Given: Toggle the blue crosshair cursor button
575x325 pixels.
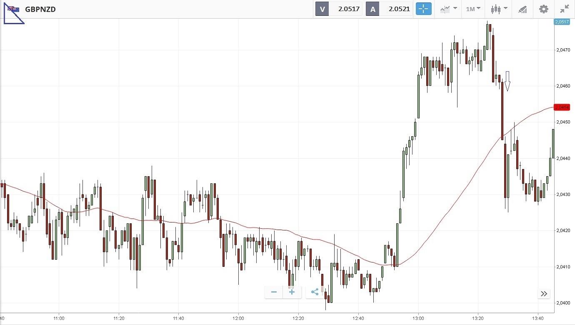Looking at the screenshot, I should coord(424,9).
